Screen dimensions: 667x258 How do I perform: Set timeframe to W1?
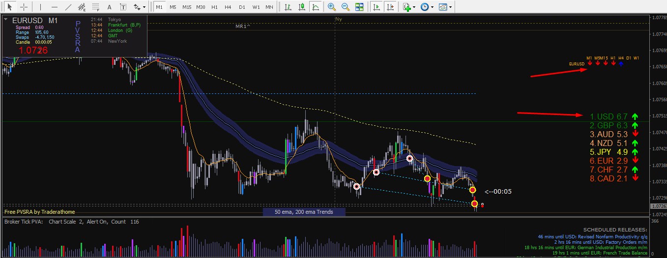coord(256,7)
